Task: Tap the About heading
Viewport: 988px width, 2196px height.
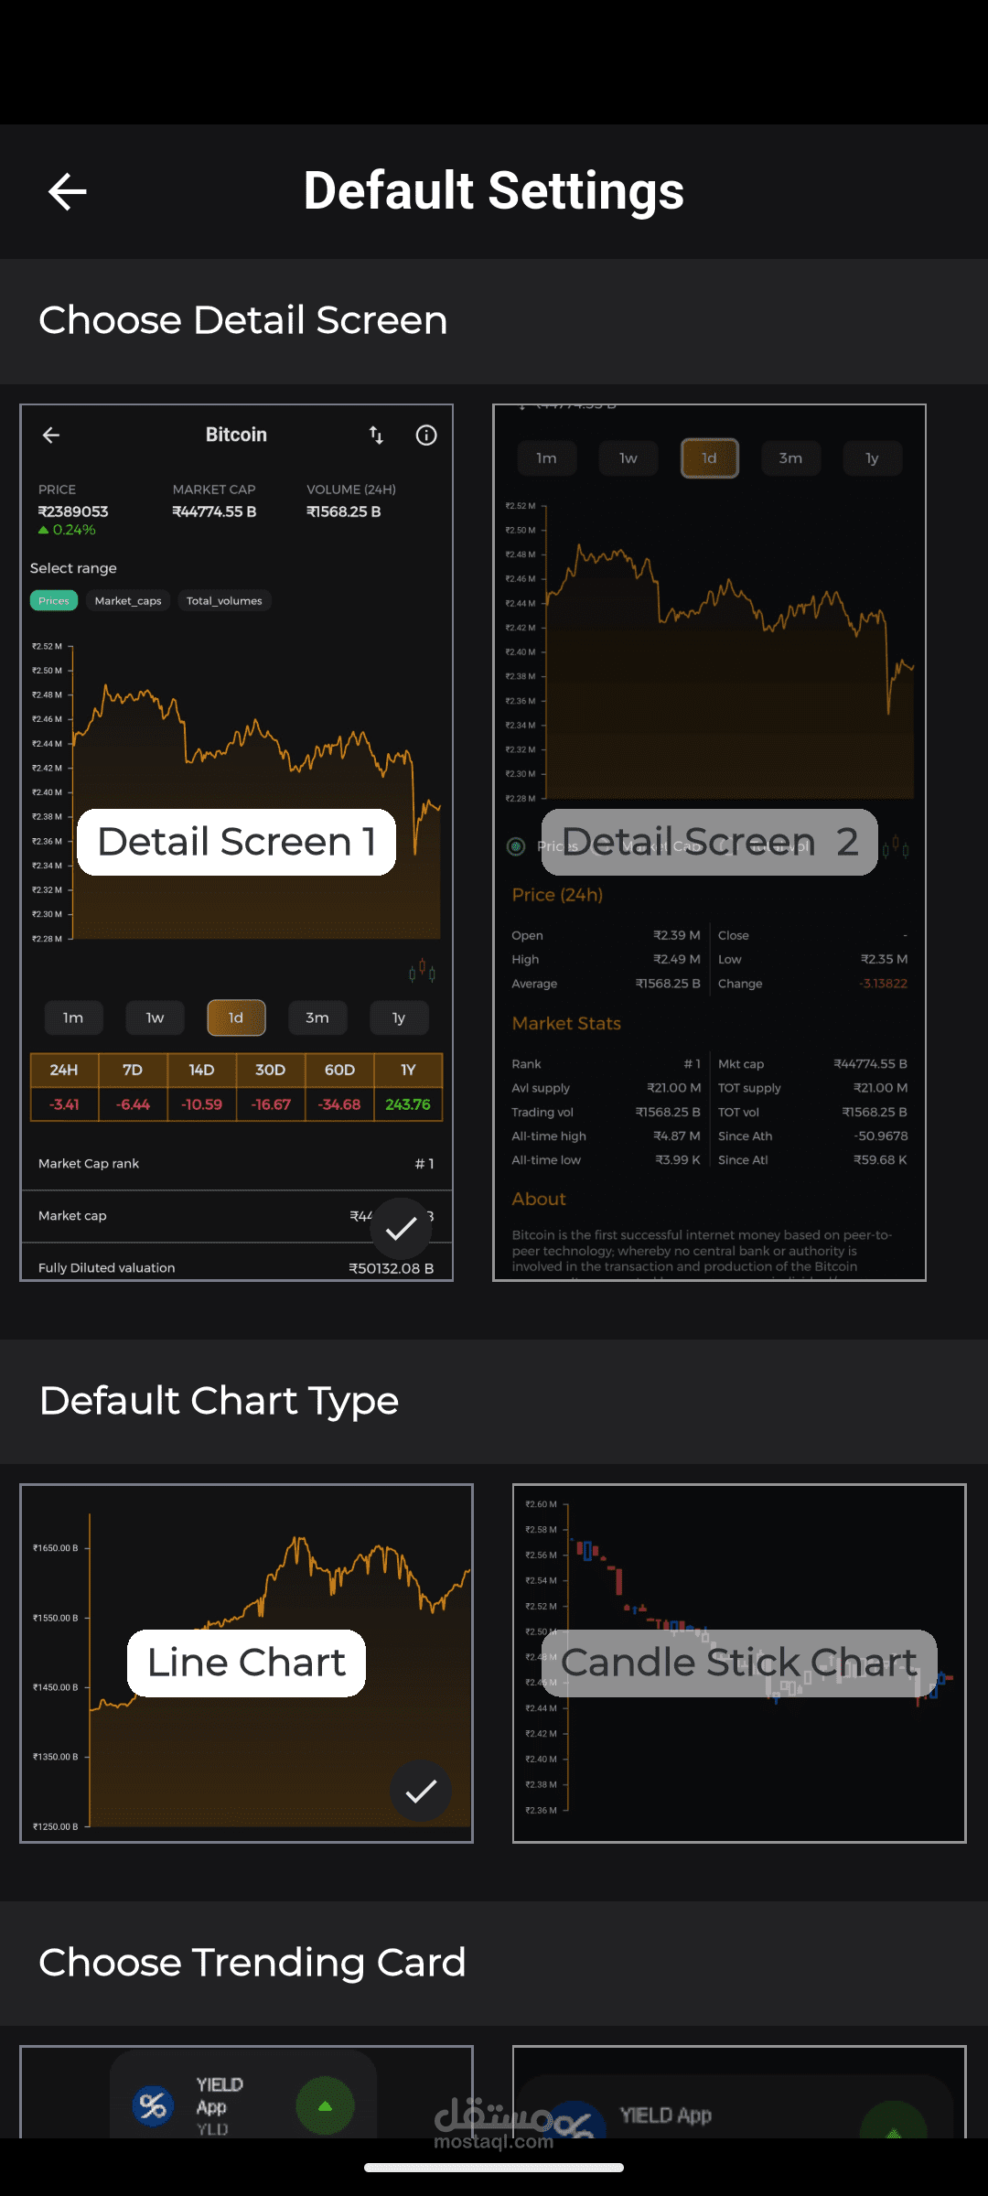Action: click(539, 1199)
